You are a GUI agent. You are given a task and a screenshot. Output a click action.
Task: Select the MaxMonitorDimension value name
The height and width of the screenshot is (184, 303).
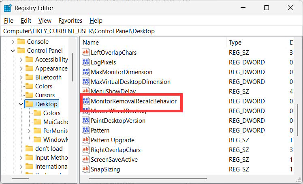[x=122, y=72]
